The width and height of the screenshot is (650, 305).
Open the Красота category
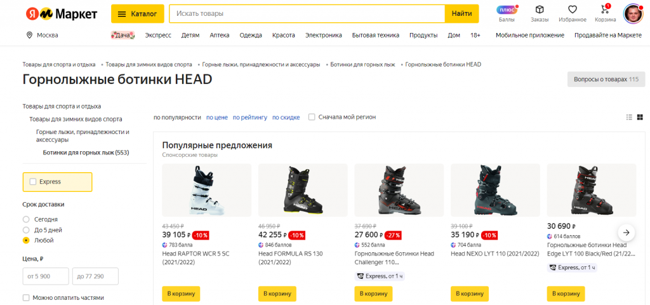(x=284, y=36)
